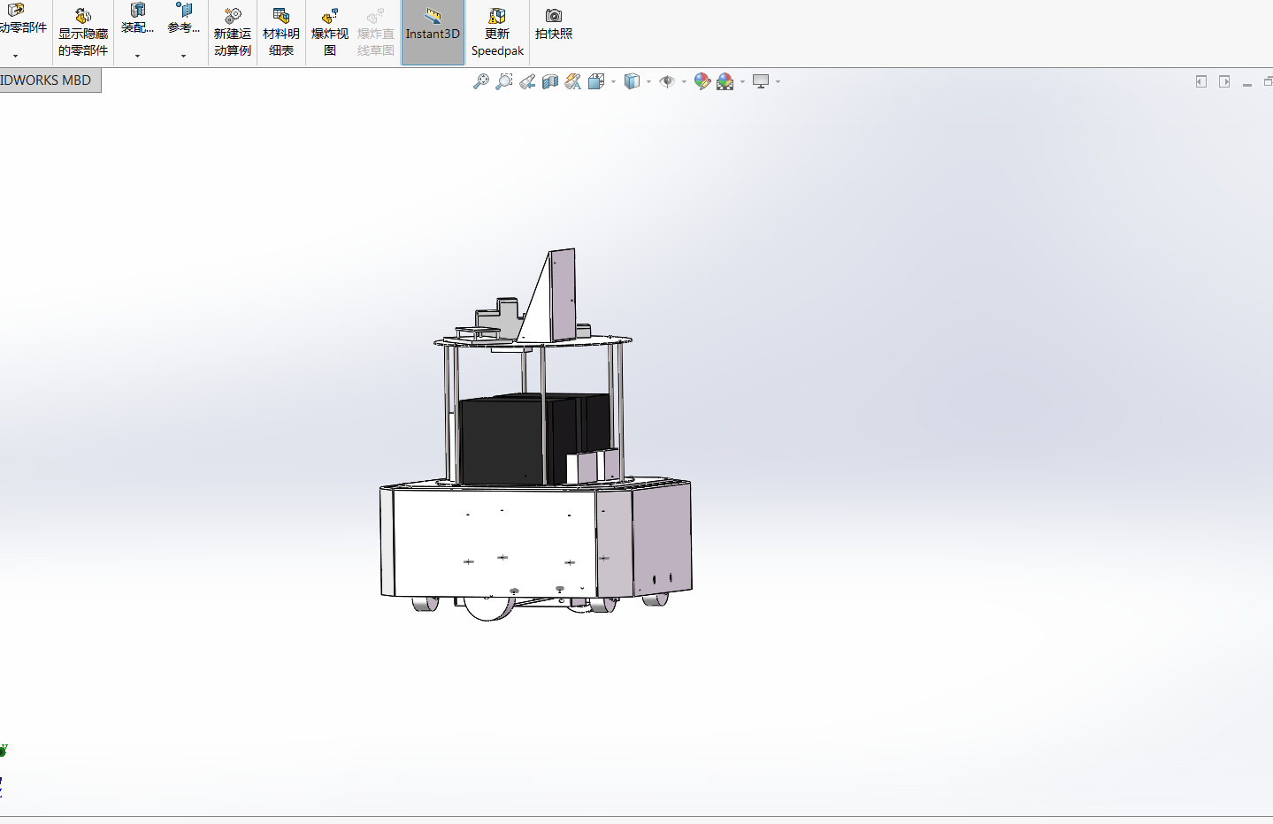Activate the Section View tool

click(x=550, y=81)
